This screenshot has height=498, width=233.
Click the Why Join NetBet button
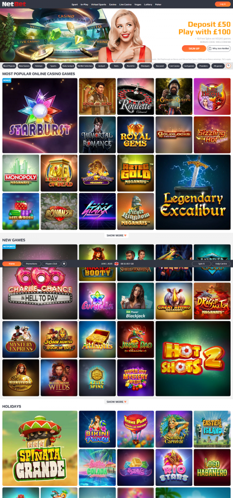[x=219, y=48]
